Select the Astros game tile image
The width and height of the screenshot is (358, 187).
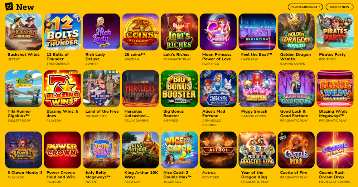(218, 150)
